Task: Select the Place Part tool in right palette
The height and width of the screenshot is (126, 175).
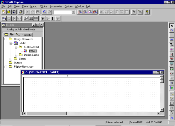Action: [x=172, y=30]
